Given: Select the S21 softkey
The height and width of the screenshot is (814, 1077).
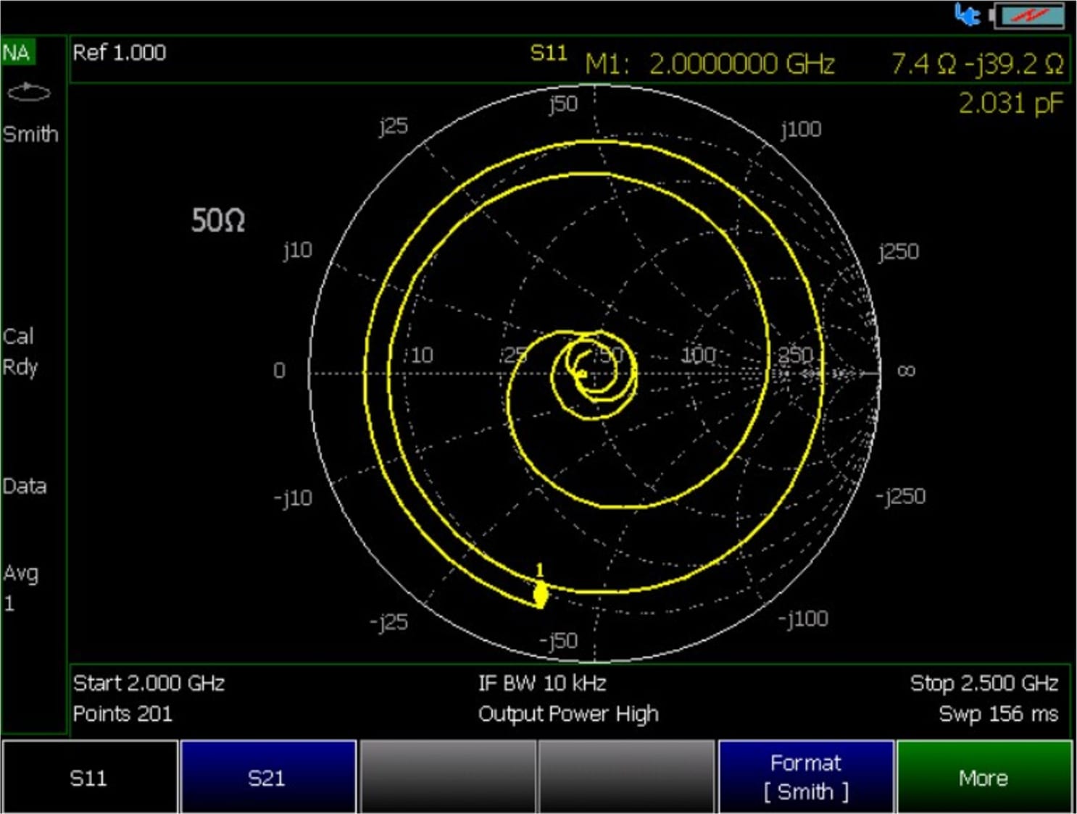Looking at the screenshot, I should (x=267, y=776).
